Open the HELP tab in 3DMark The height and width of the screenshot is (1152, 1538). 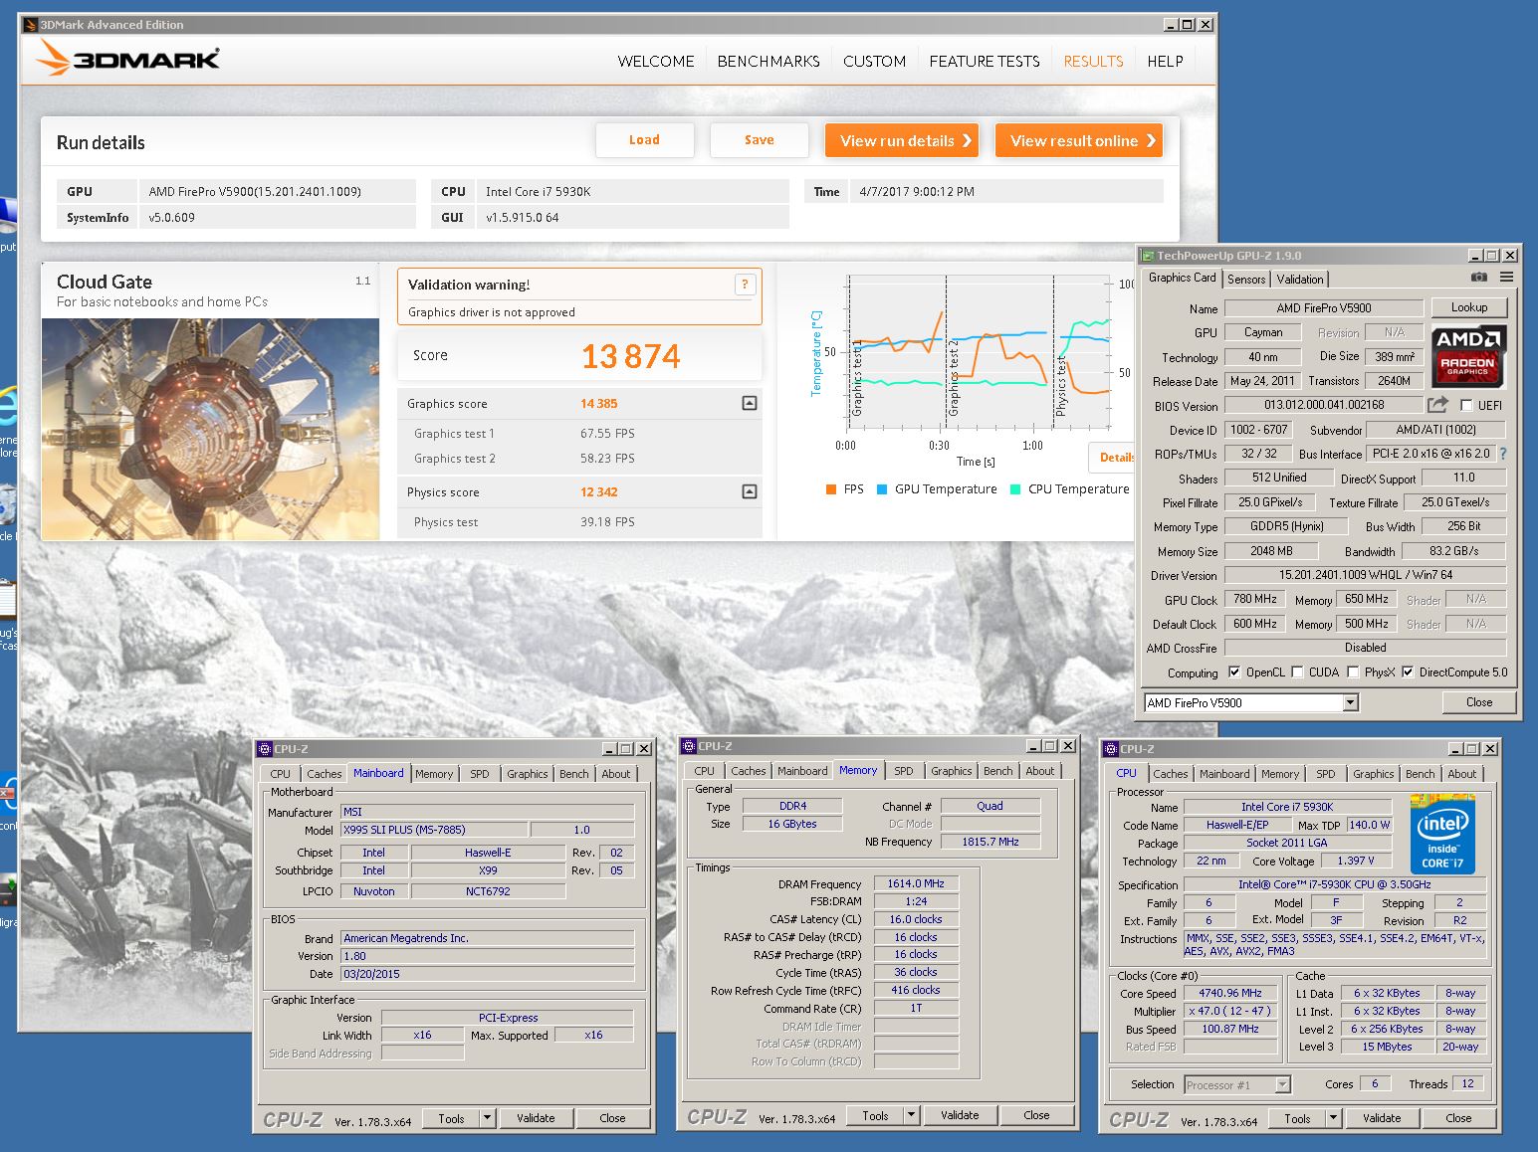[x=1165, y=61]
